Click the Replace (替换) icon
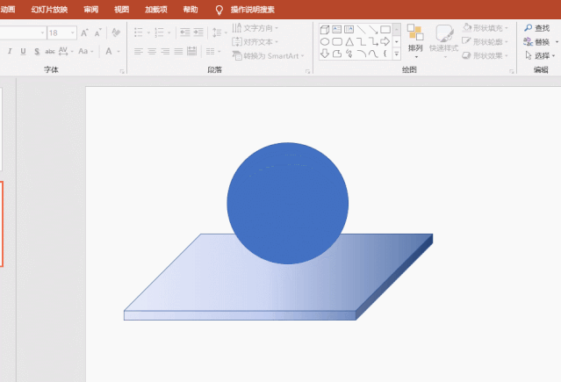 [528, 41]
